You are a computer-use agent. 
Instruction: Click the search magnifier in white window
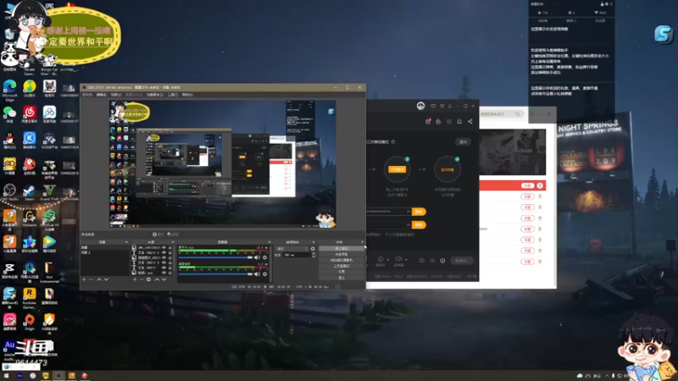[517, 113]
